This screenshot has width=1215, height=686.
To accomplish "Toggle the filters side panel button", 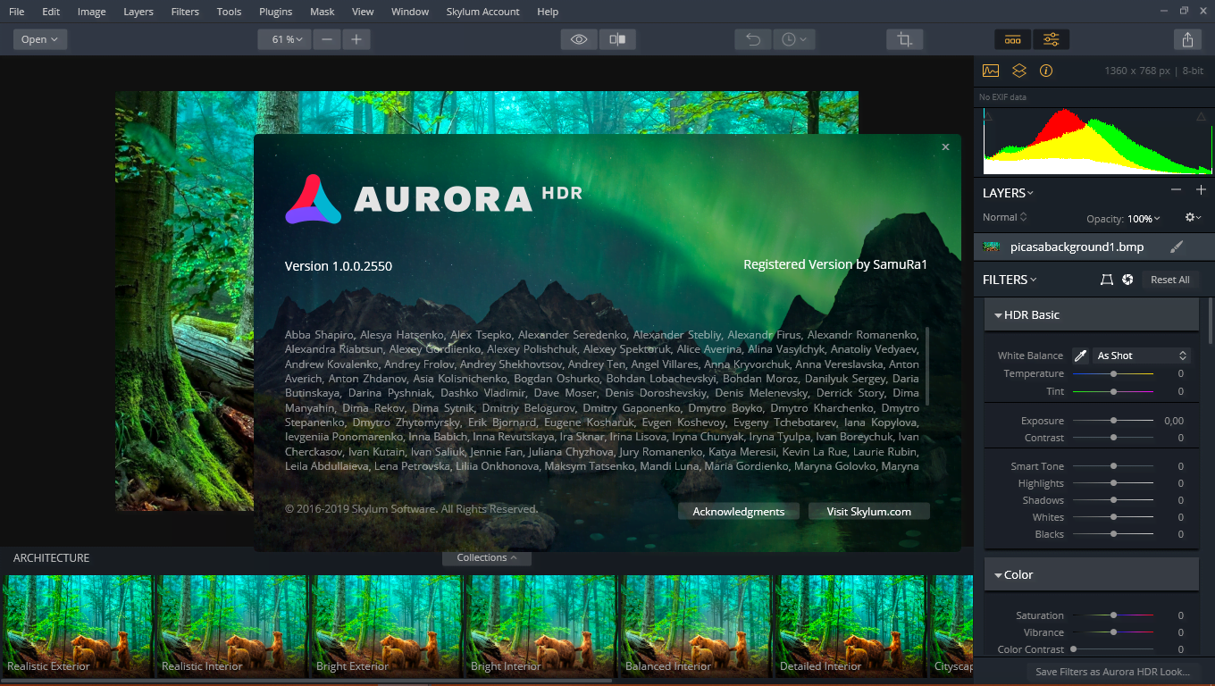I will (1052, 39).
